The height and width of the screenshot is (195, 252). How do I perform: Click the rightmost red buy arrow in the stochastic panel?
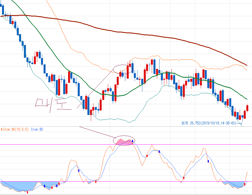pyautogui.click(x=245, y=184)
